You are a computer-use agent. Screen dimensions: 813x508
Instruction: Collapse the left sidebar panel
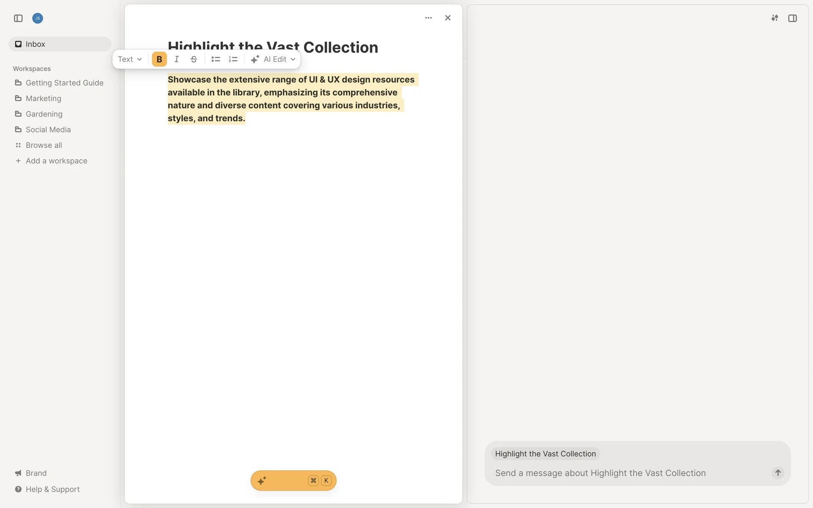point(18,18)
